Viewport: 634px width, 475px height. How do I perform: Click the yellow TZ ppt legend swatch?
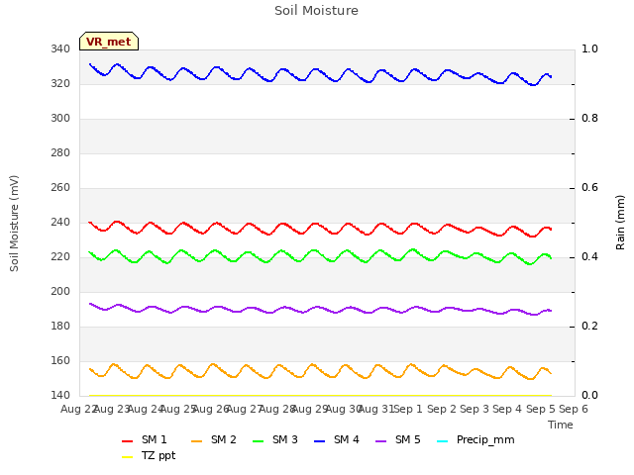[128, 457]
